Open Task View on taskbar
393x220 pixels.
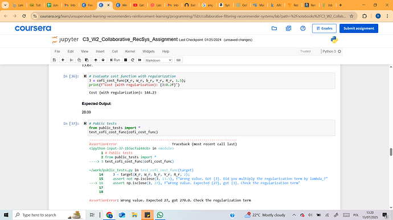92,215
